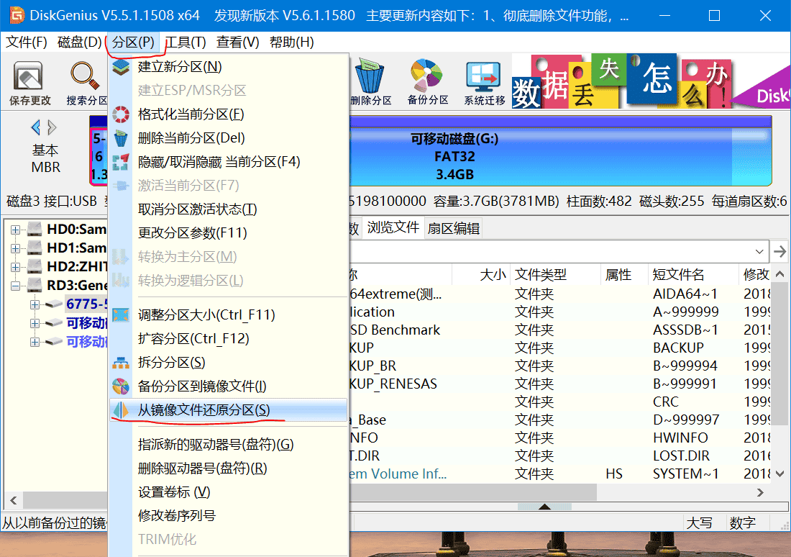Launch the 系统迁移 toolbar tool
The width and height of the screenshot is (791, 557).
pyautogui.click(x=484, y=82)
